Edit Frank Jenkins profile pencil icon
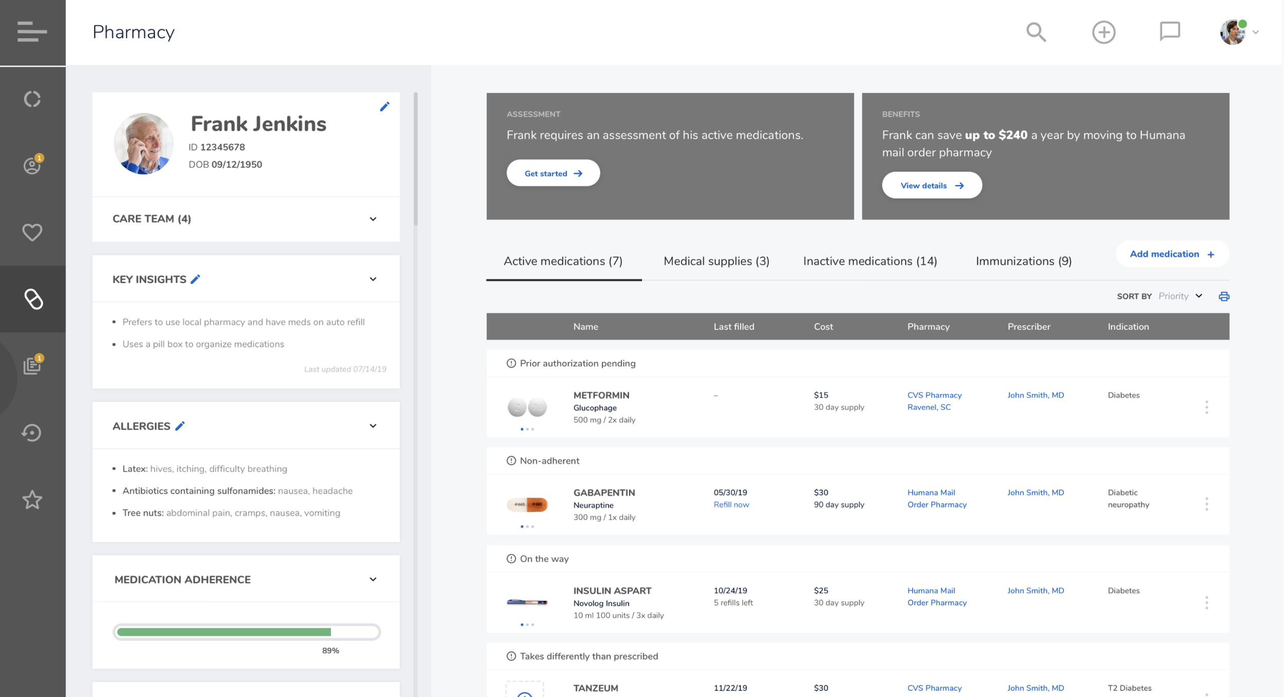The image size is (1284, 697). pyautogui.click(x=385, y=107)
